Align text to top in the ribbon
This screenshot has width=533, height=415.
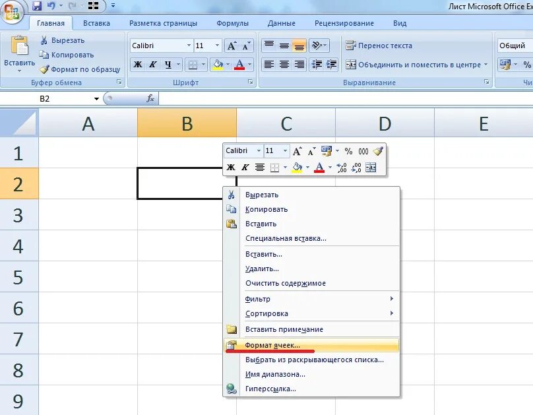[x=269, y=46]
